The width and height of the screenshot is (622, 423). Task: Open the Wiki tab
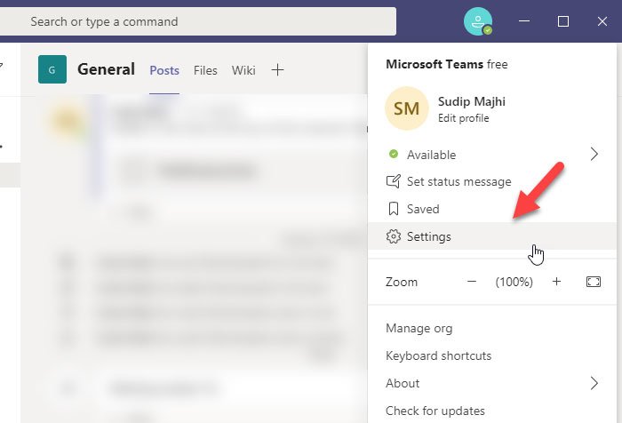(x=243, y=70)
